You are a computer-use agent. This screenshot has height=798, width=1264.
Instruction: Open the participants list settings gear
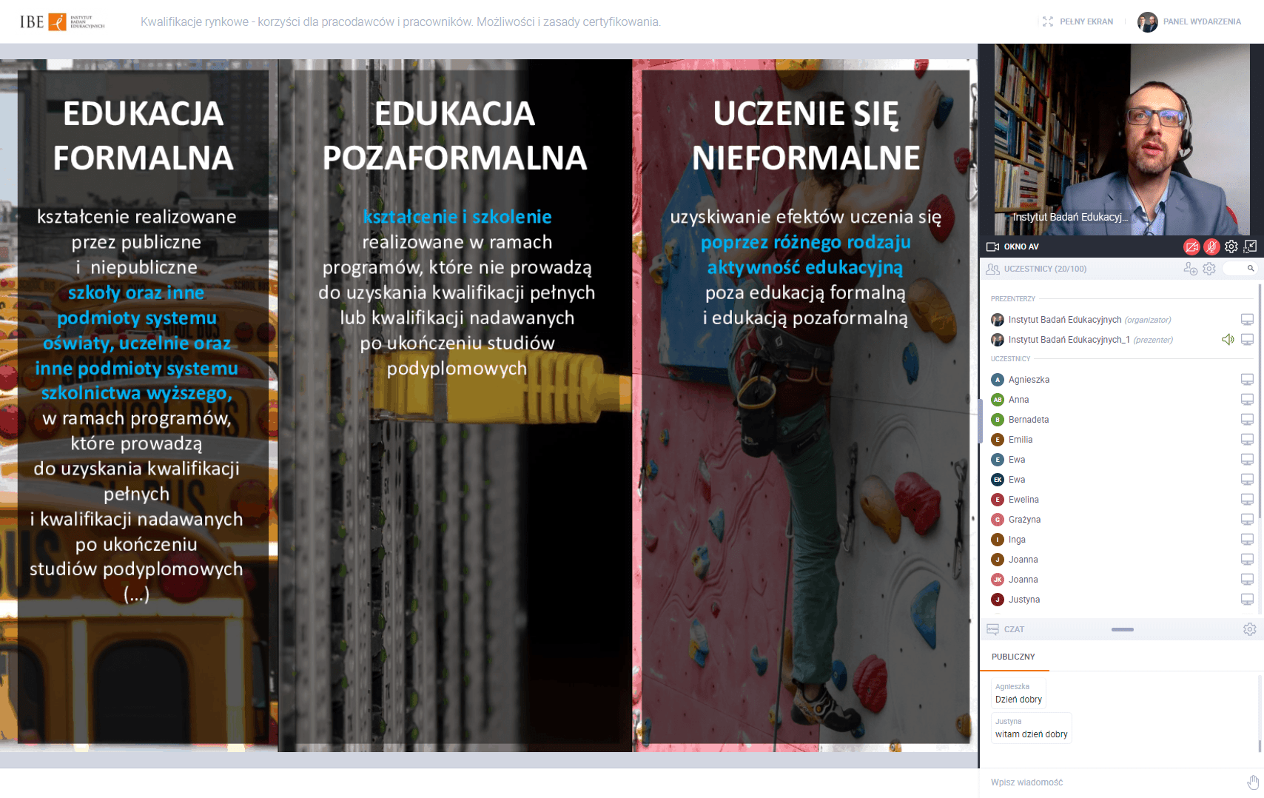point(1209,269)
